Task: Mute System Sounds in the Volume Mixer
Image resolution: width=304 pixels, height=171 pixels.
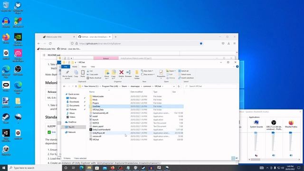Action: click(x=256, y=155)
